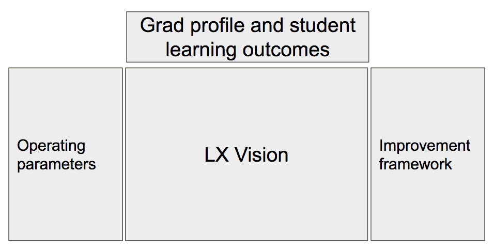Click the word 'outcomes' in top box
This screenshot has width=495, height=250.
[x=286, y=50]
